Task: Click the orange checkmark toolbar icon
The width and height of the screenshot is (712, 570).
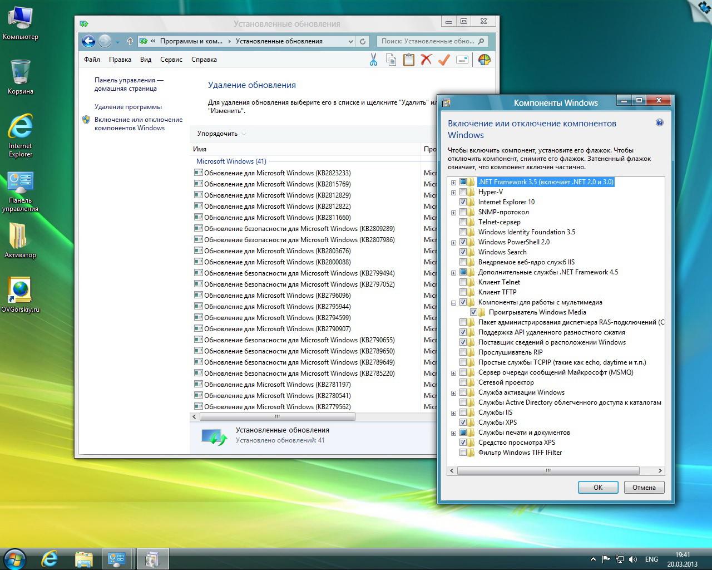Action: [x=444, y=60]
